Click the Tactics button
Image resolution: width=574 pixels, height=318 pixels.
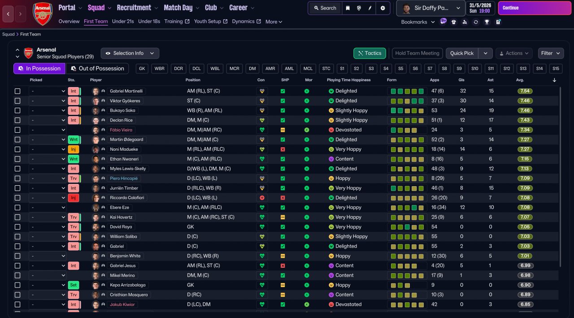(x=370, y=53)
